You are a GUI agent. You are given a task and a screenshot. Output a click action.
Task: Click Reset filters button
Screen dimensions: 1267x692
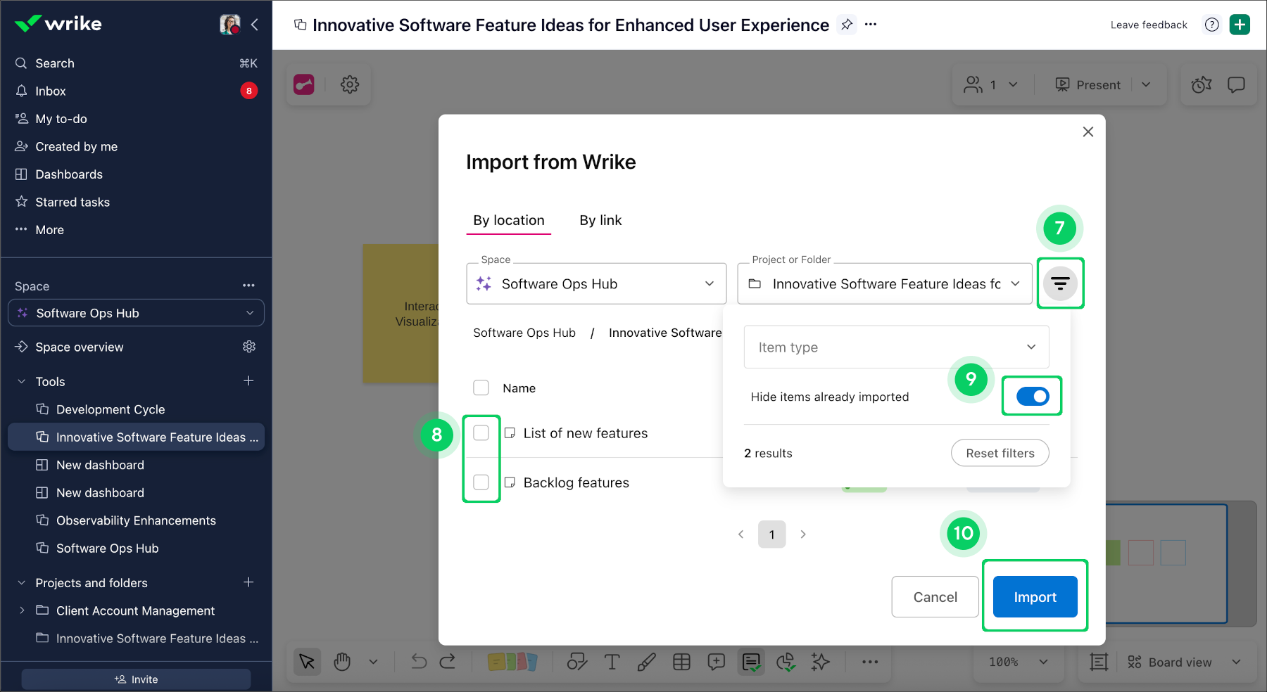1000,454
